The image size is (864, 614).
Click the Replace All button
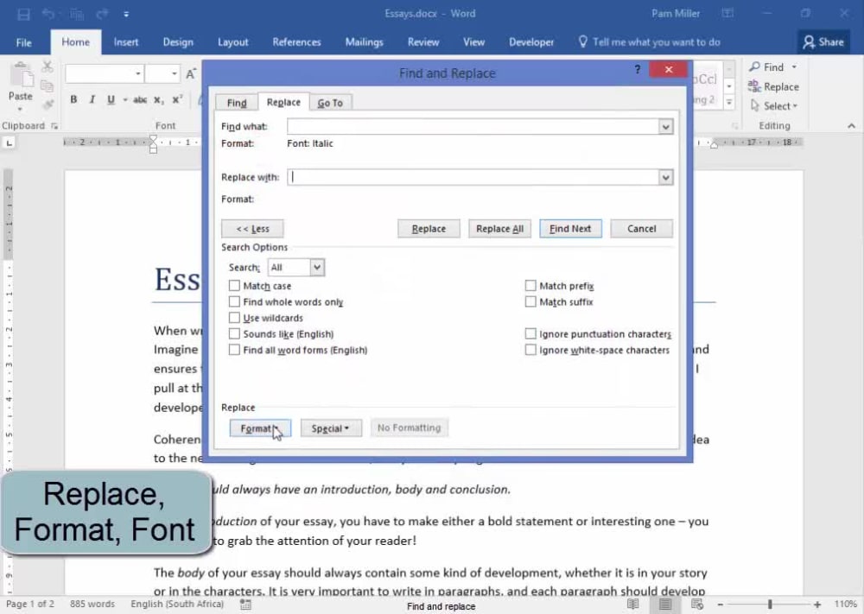click(499, 229)
